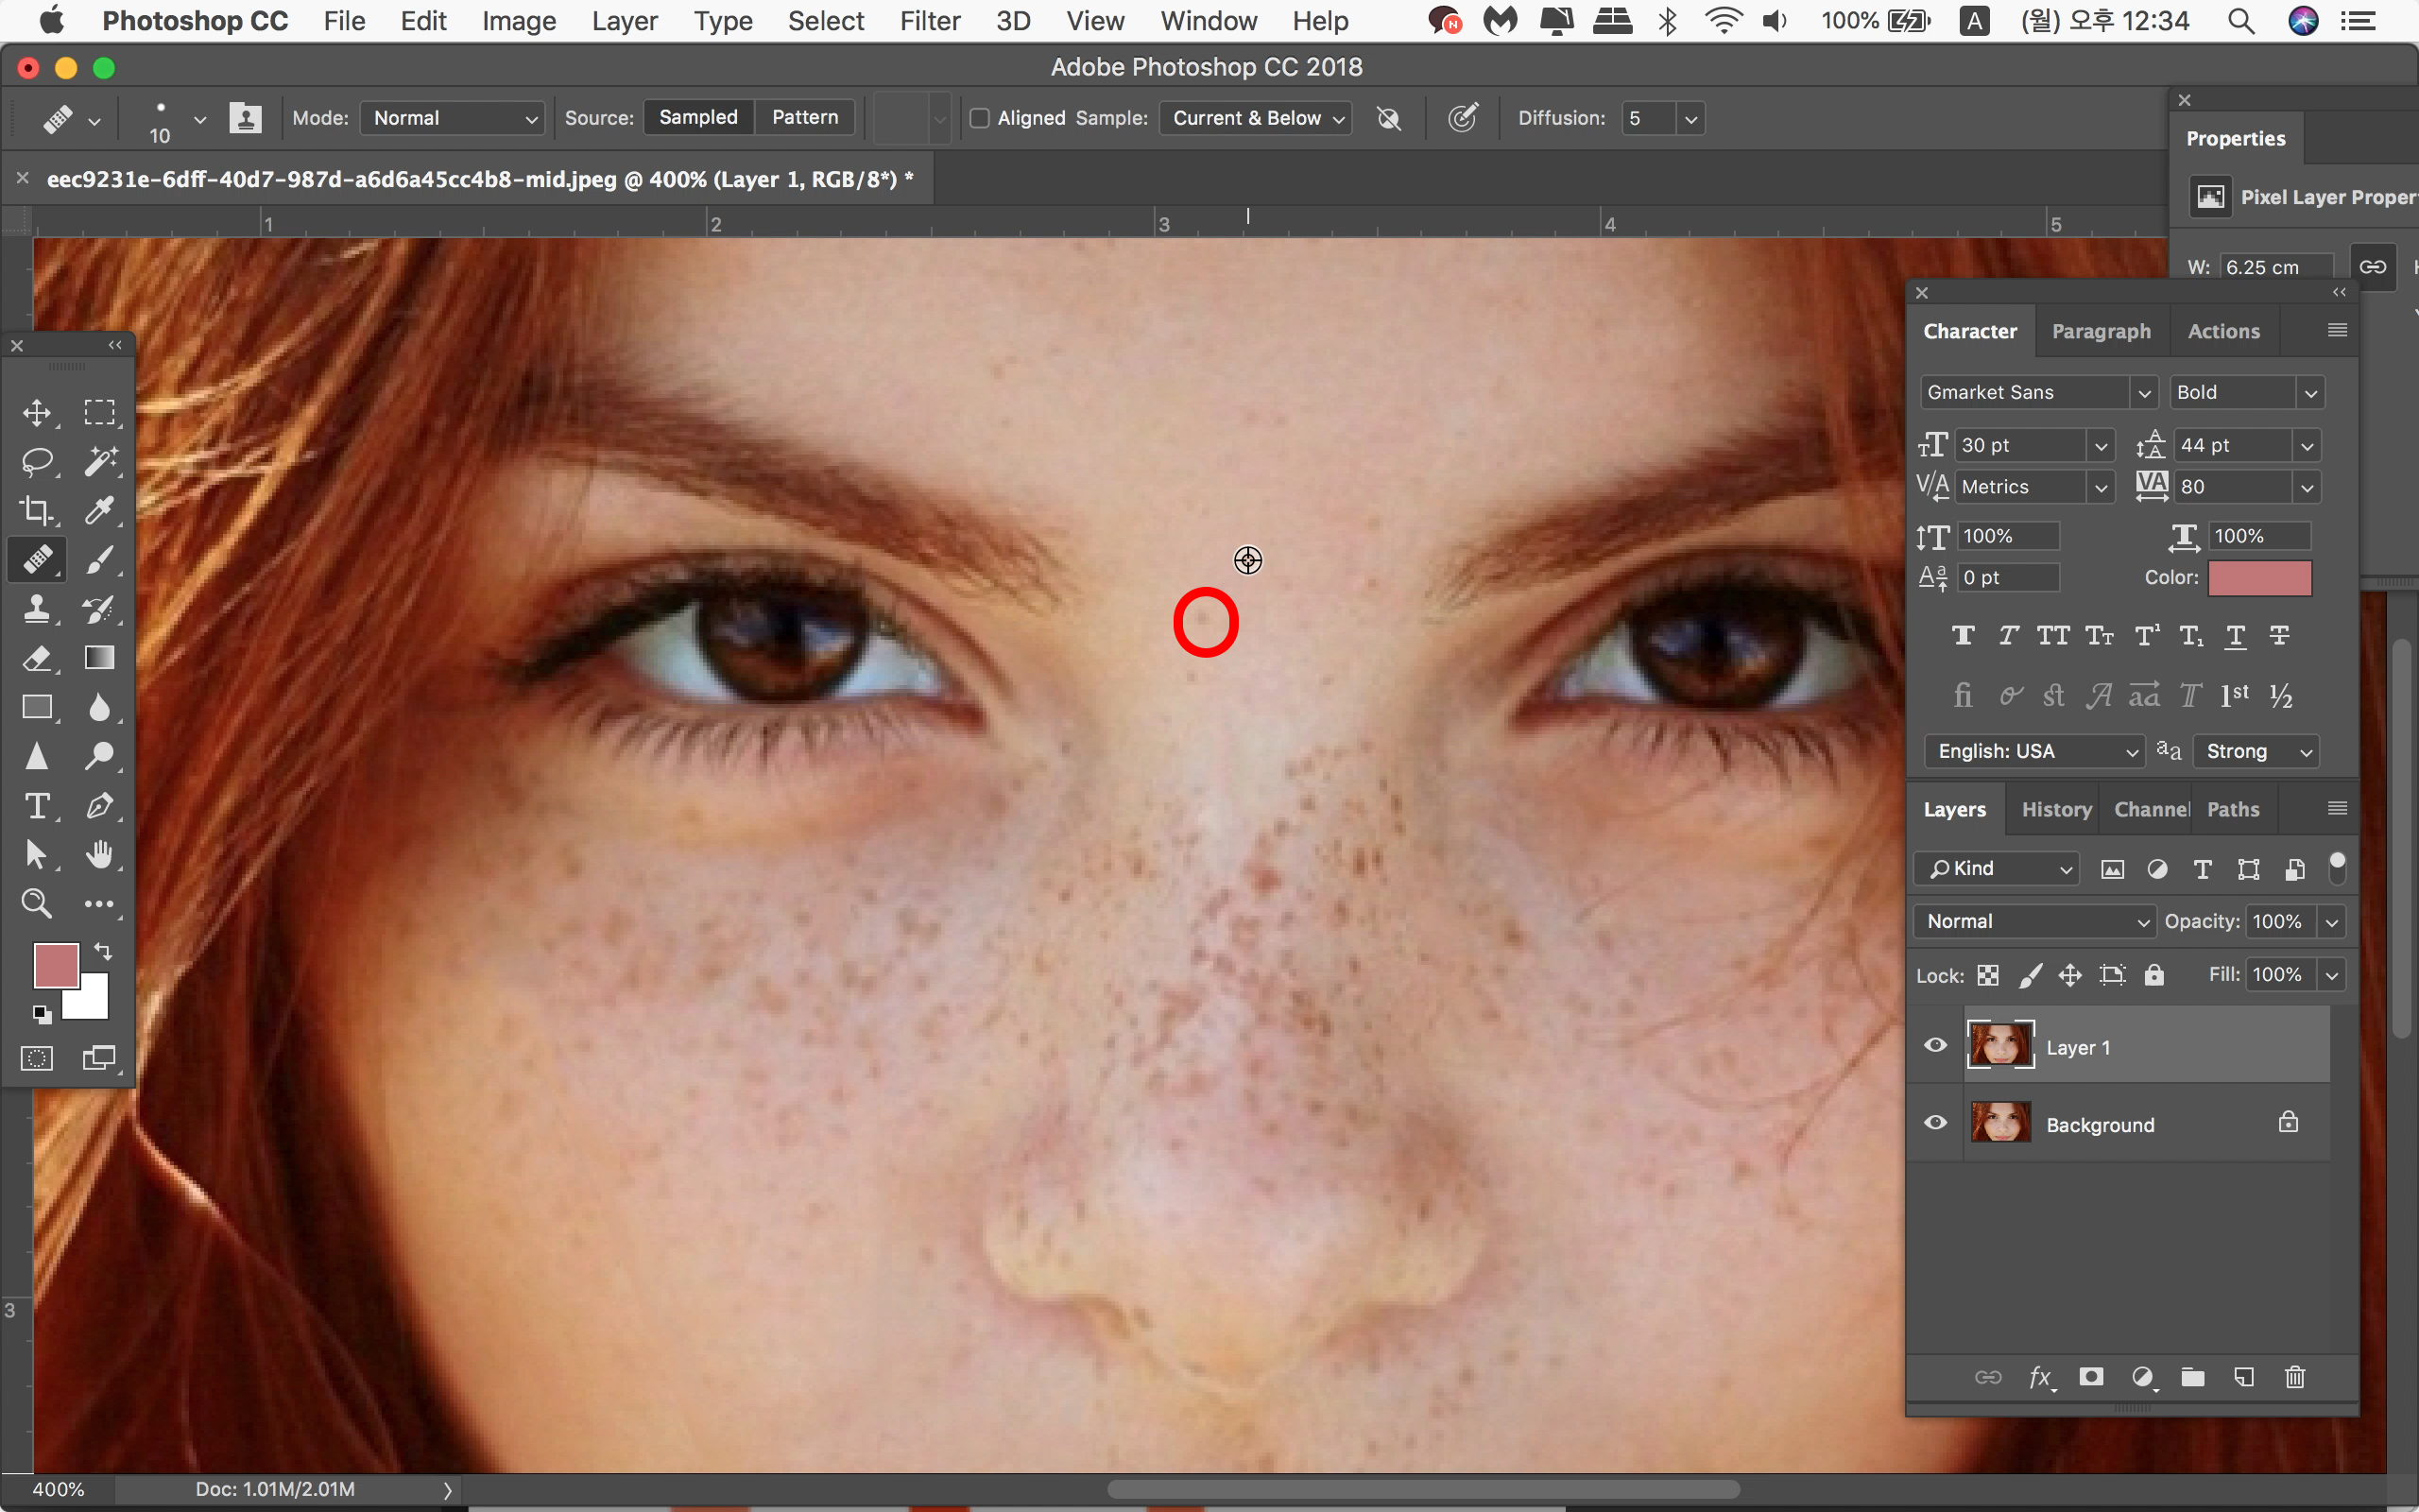Viewport: 2419px width, 1512px height.
Task: Select the Eyedropper tool
Action: point(99,510)
